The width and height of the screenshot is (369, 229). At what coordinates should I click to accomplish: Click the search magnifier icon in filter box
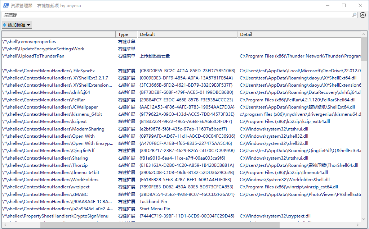[x=354, y=15]
